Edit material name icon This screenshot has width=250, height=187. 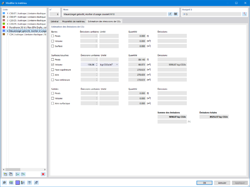pyautogui.click(x=170, y=14)
